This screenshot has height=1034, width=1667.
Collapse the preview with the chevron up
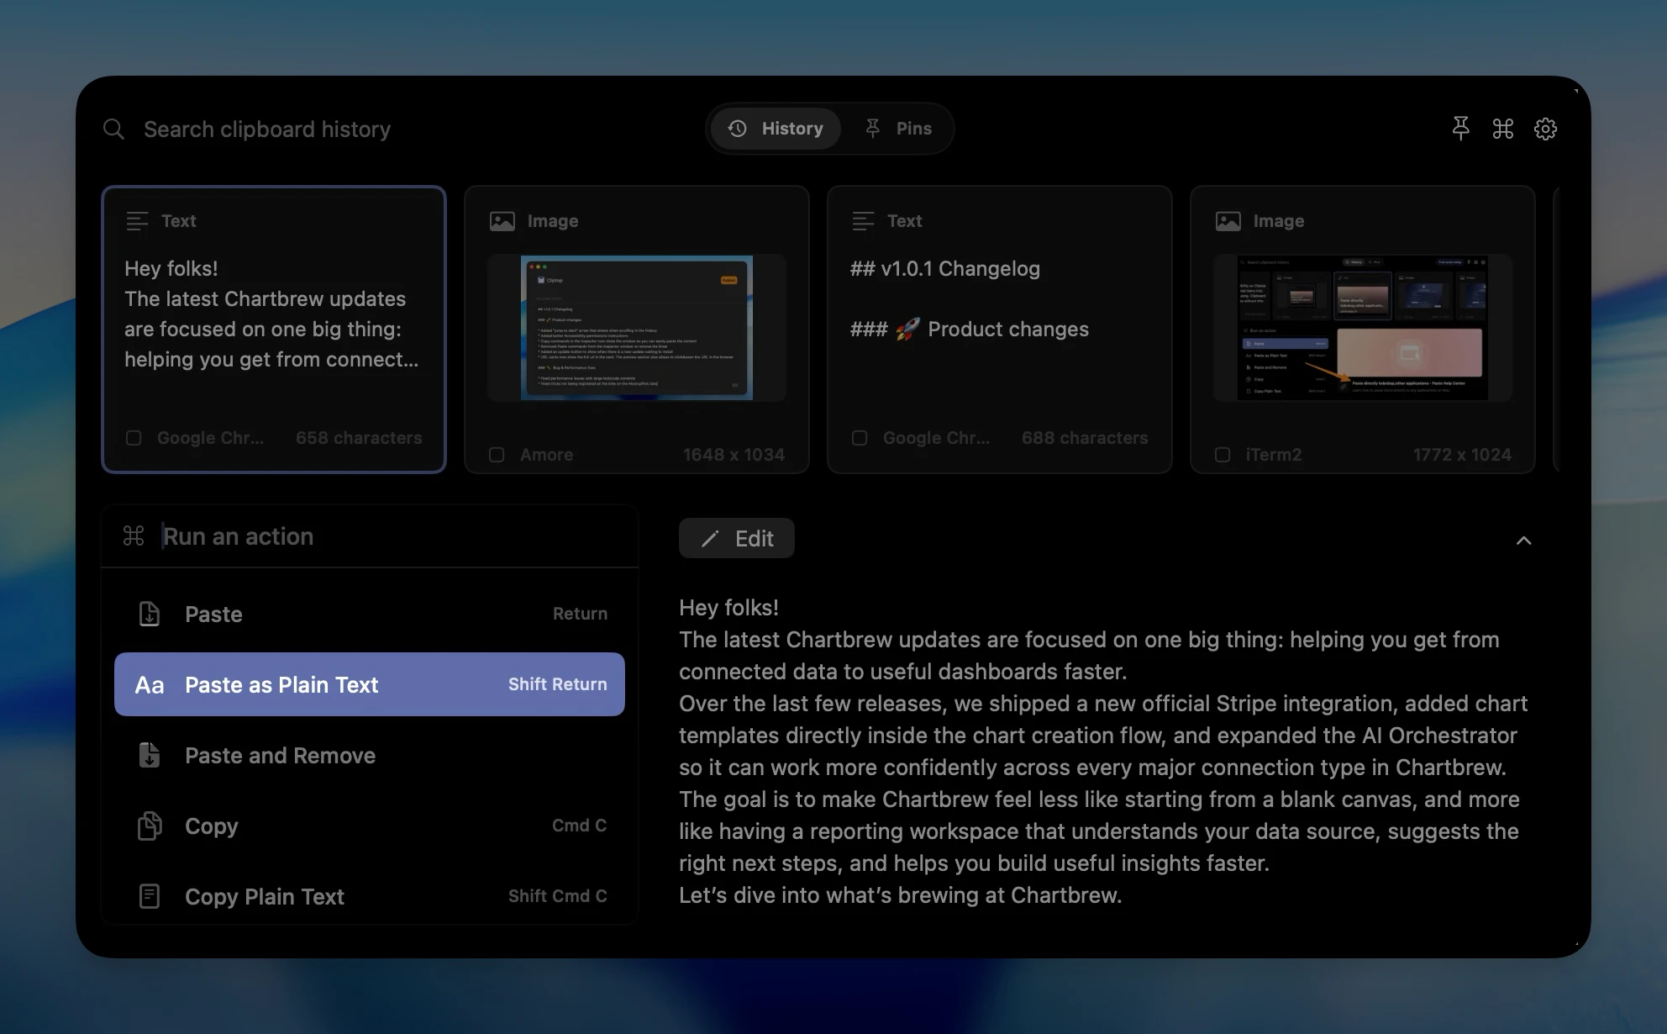tap(1523, 541)
